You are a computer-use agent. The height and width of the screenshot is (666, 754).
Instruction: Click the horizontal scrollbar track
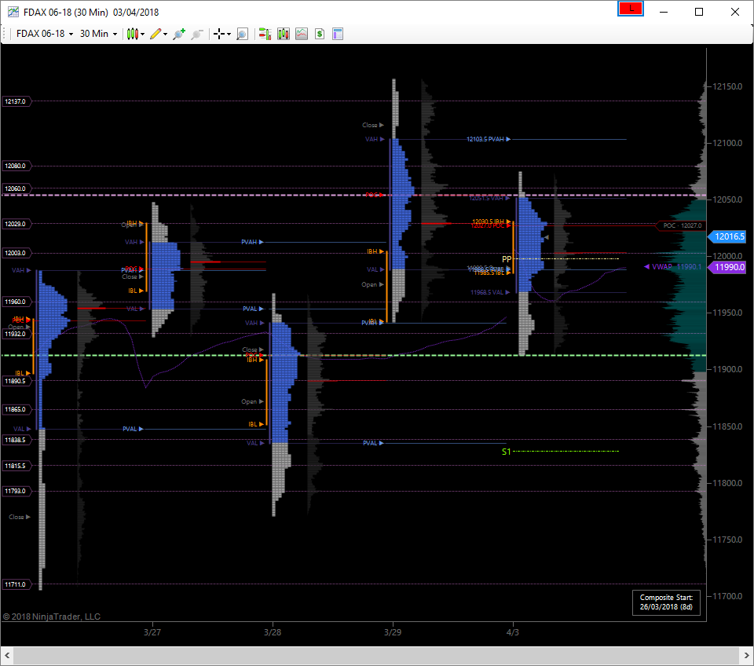(x=376, y=656)
